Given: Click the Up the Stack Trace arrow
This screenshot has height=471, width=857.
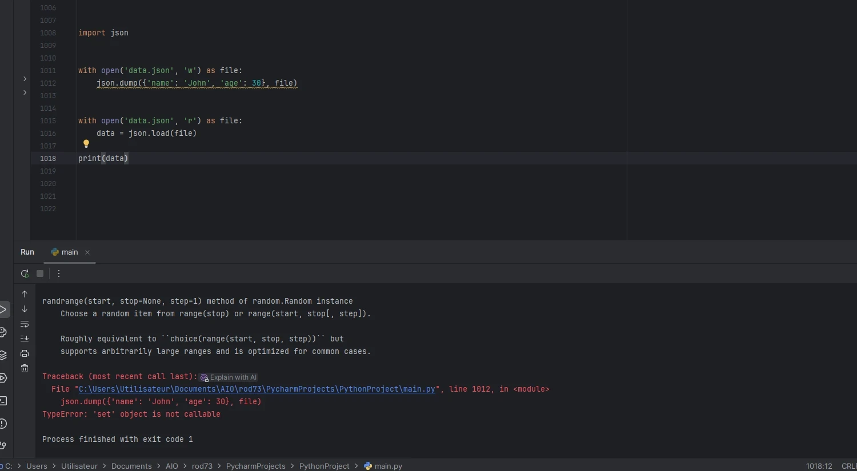Looking at the screenshot, I should click(25, 294).
